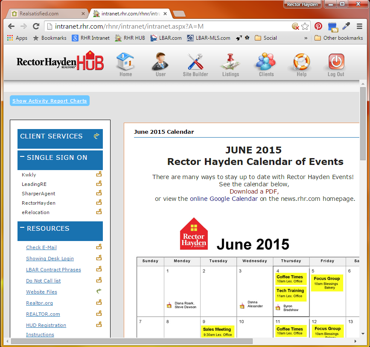Click the vertical scrollbar thumb
The height and width of the screenshot is (347, 370).
(x=363, y=124)
